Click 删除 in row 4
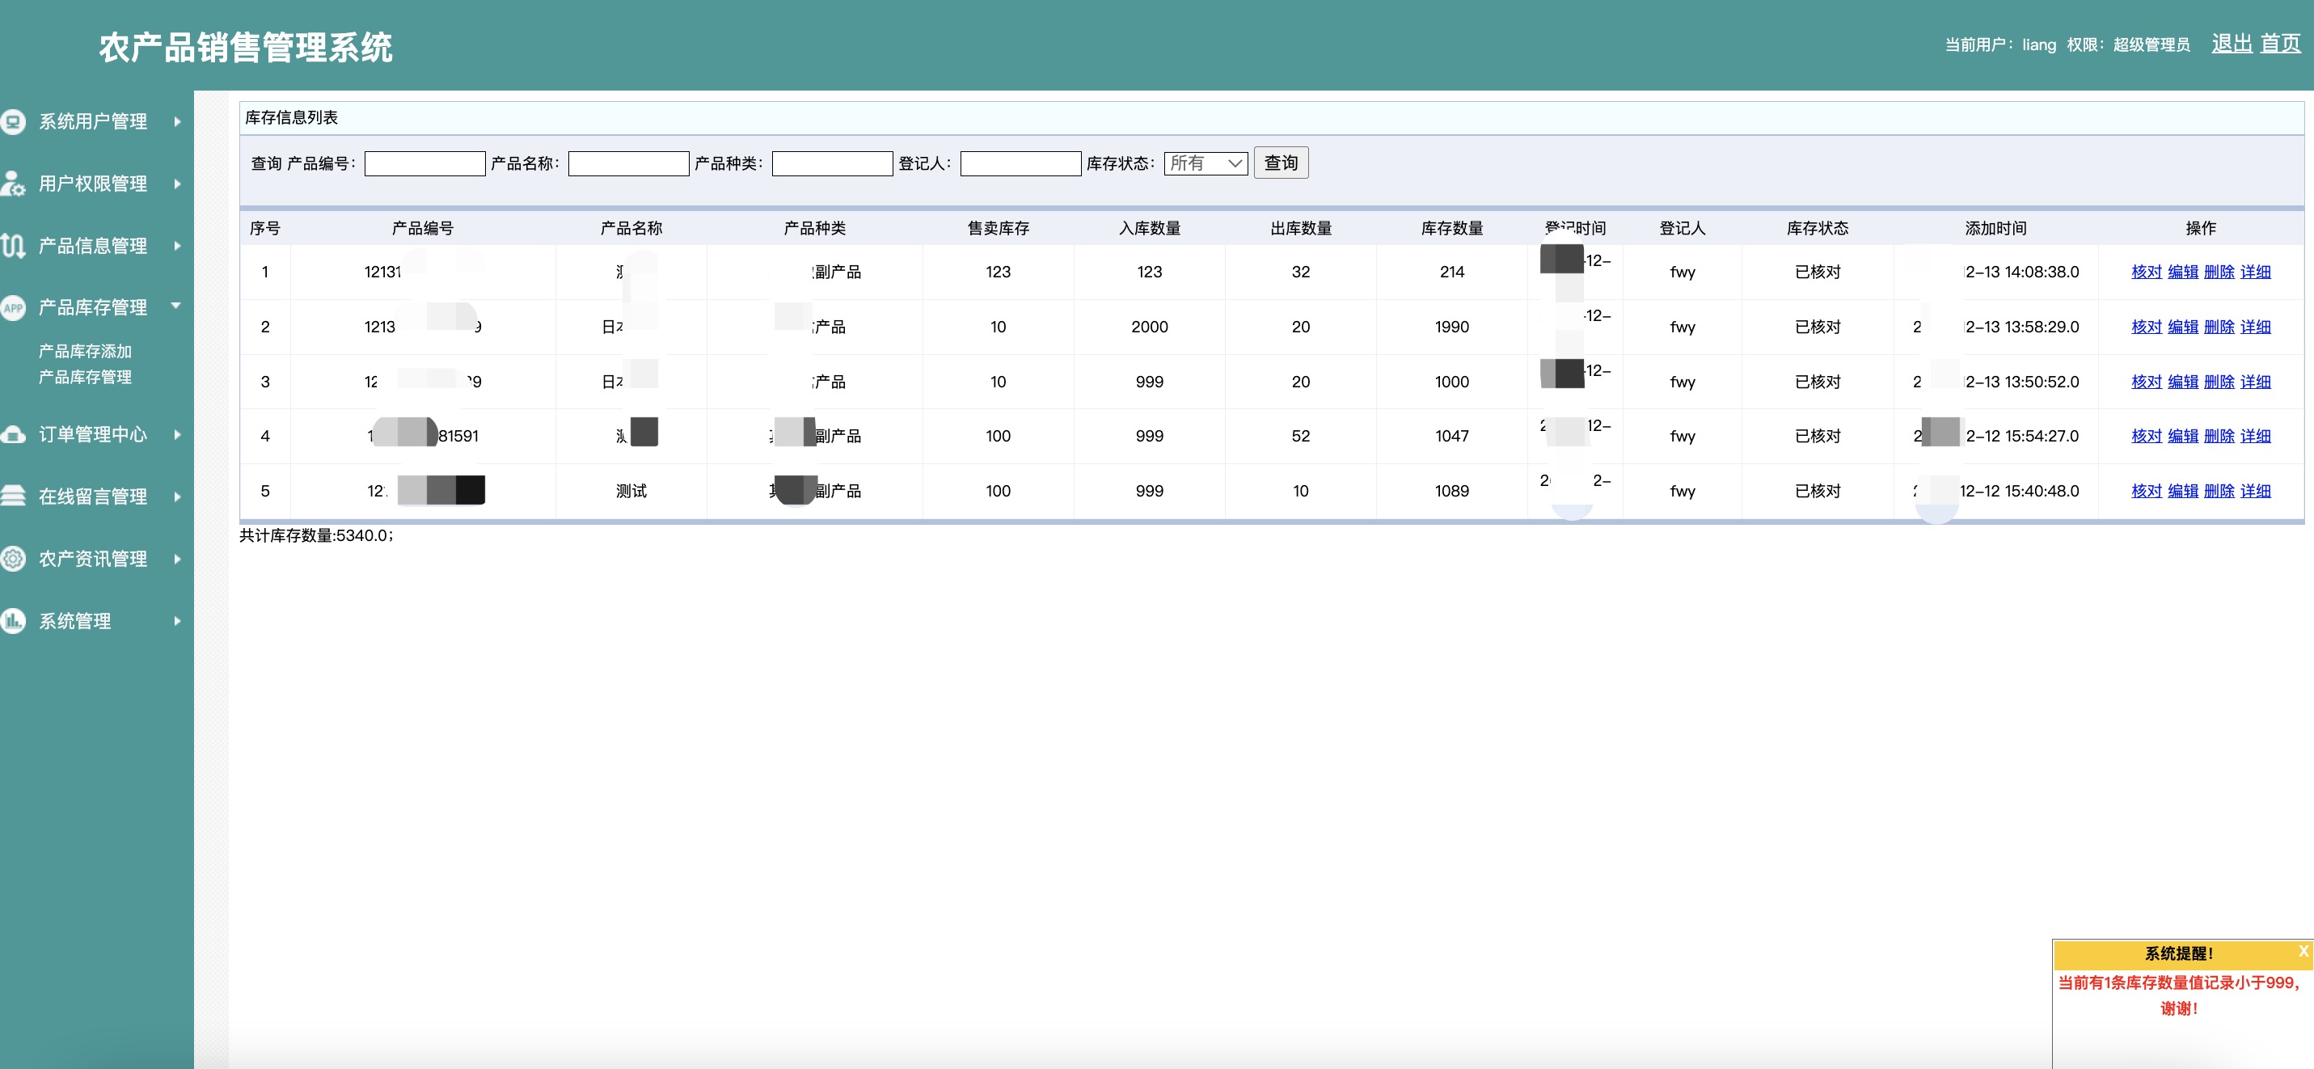Viewport: 2314px width, 1069px height. pyautogui.click(x=2219, y=436)
